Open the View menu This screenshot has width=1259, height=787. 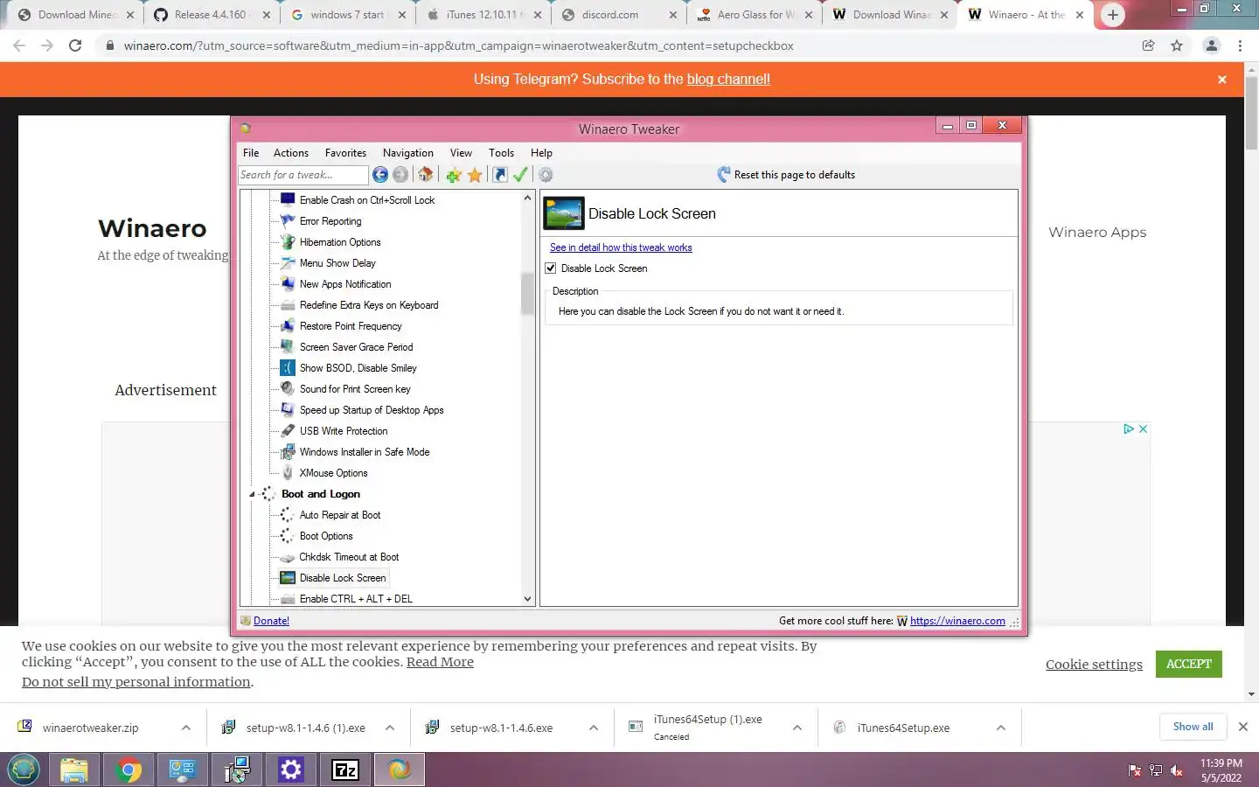tap(461, 153)
